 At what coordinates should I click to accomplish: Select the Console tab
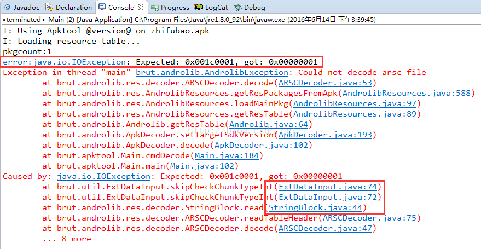pos(121,7)
